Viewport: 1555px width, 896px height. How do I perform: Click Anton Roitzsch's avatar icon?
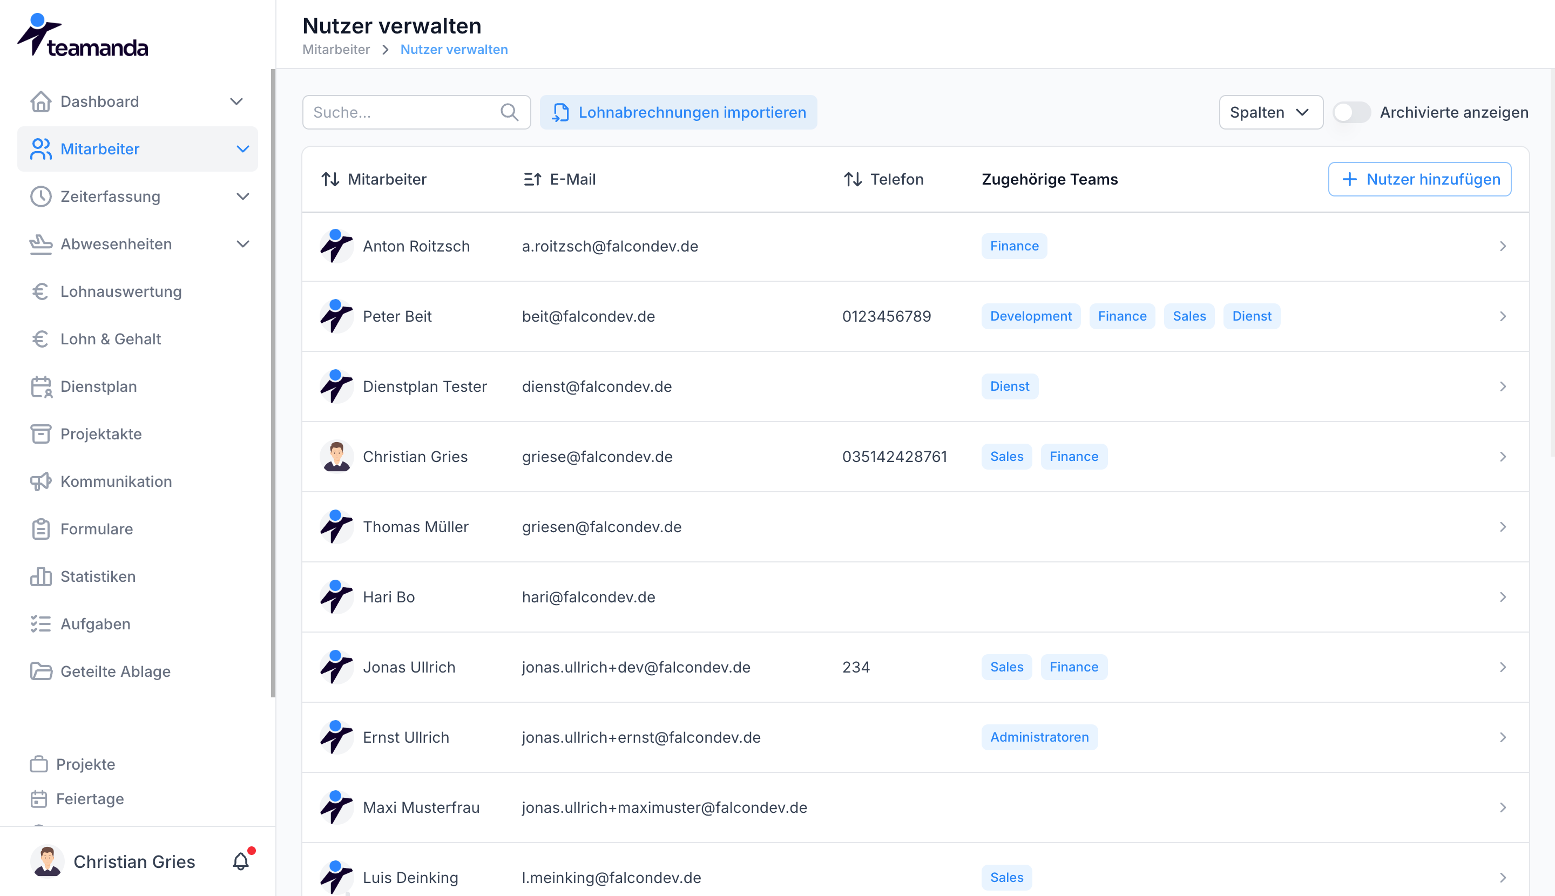click(x=336, y=246)
